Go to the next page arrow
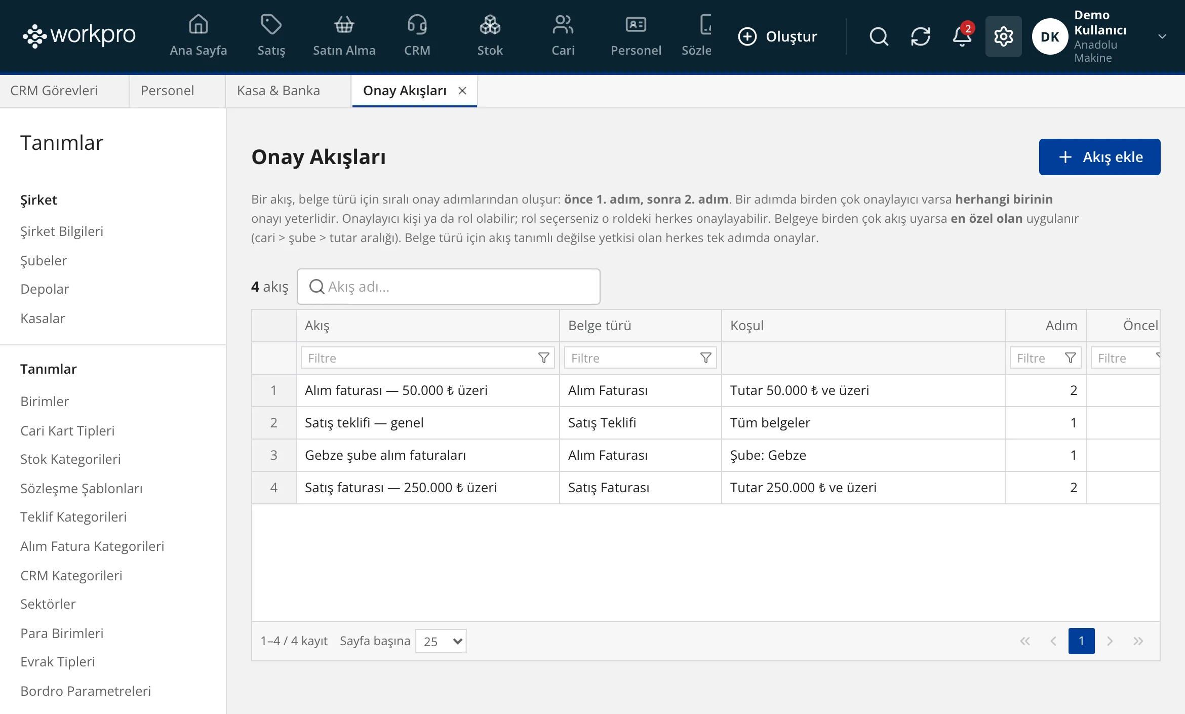The image size is (1185, 714). point(1110,641)
